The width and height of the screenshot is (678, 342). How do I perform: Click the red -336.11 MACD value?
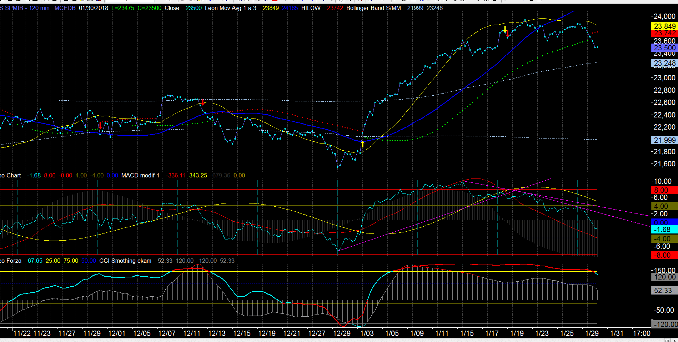176,175
